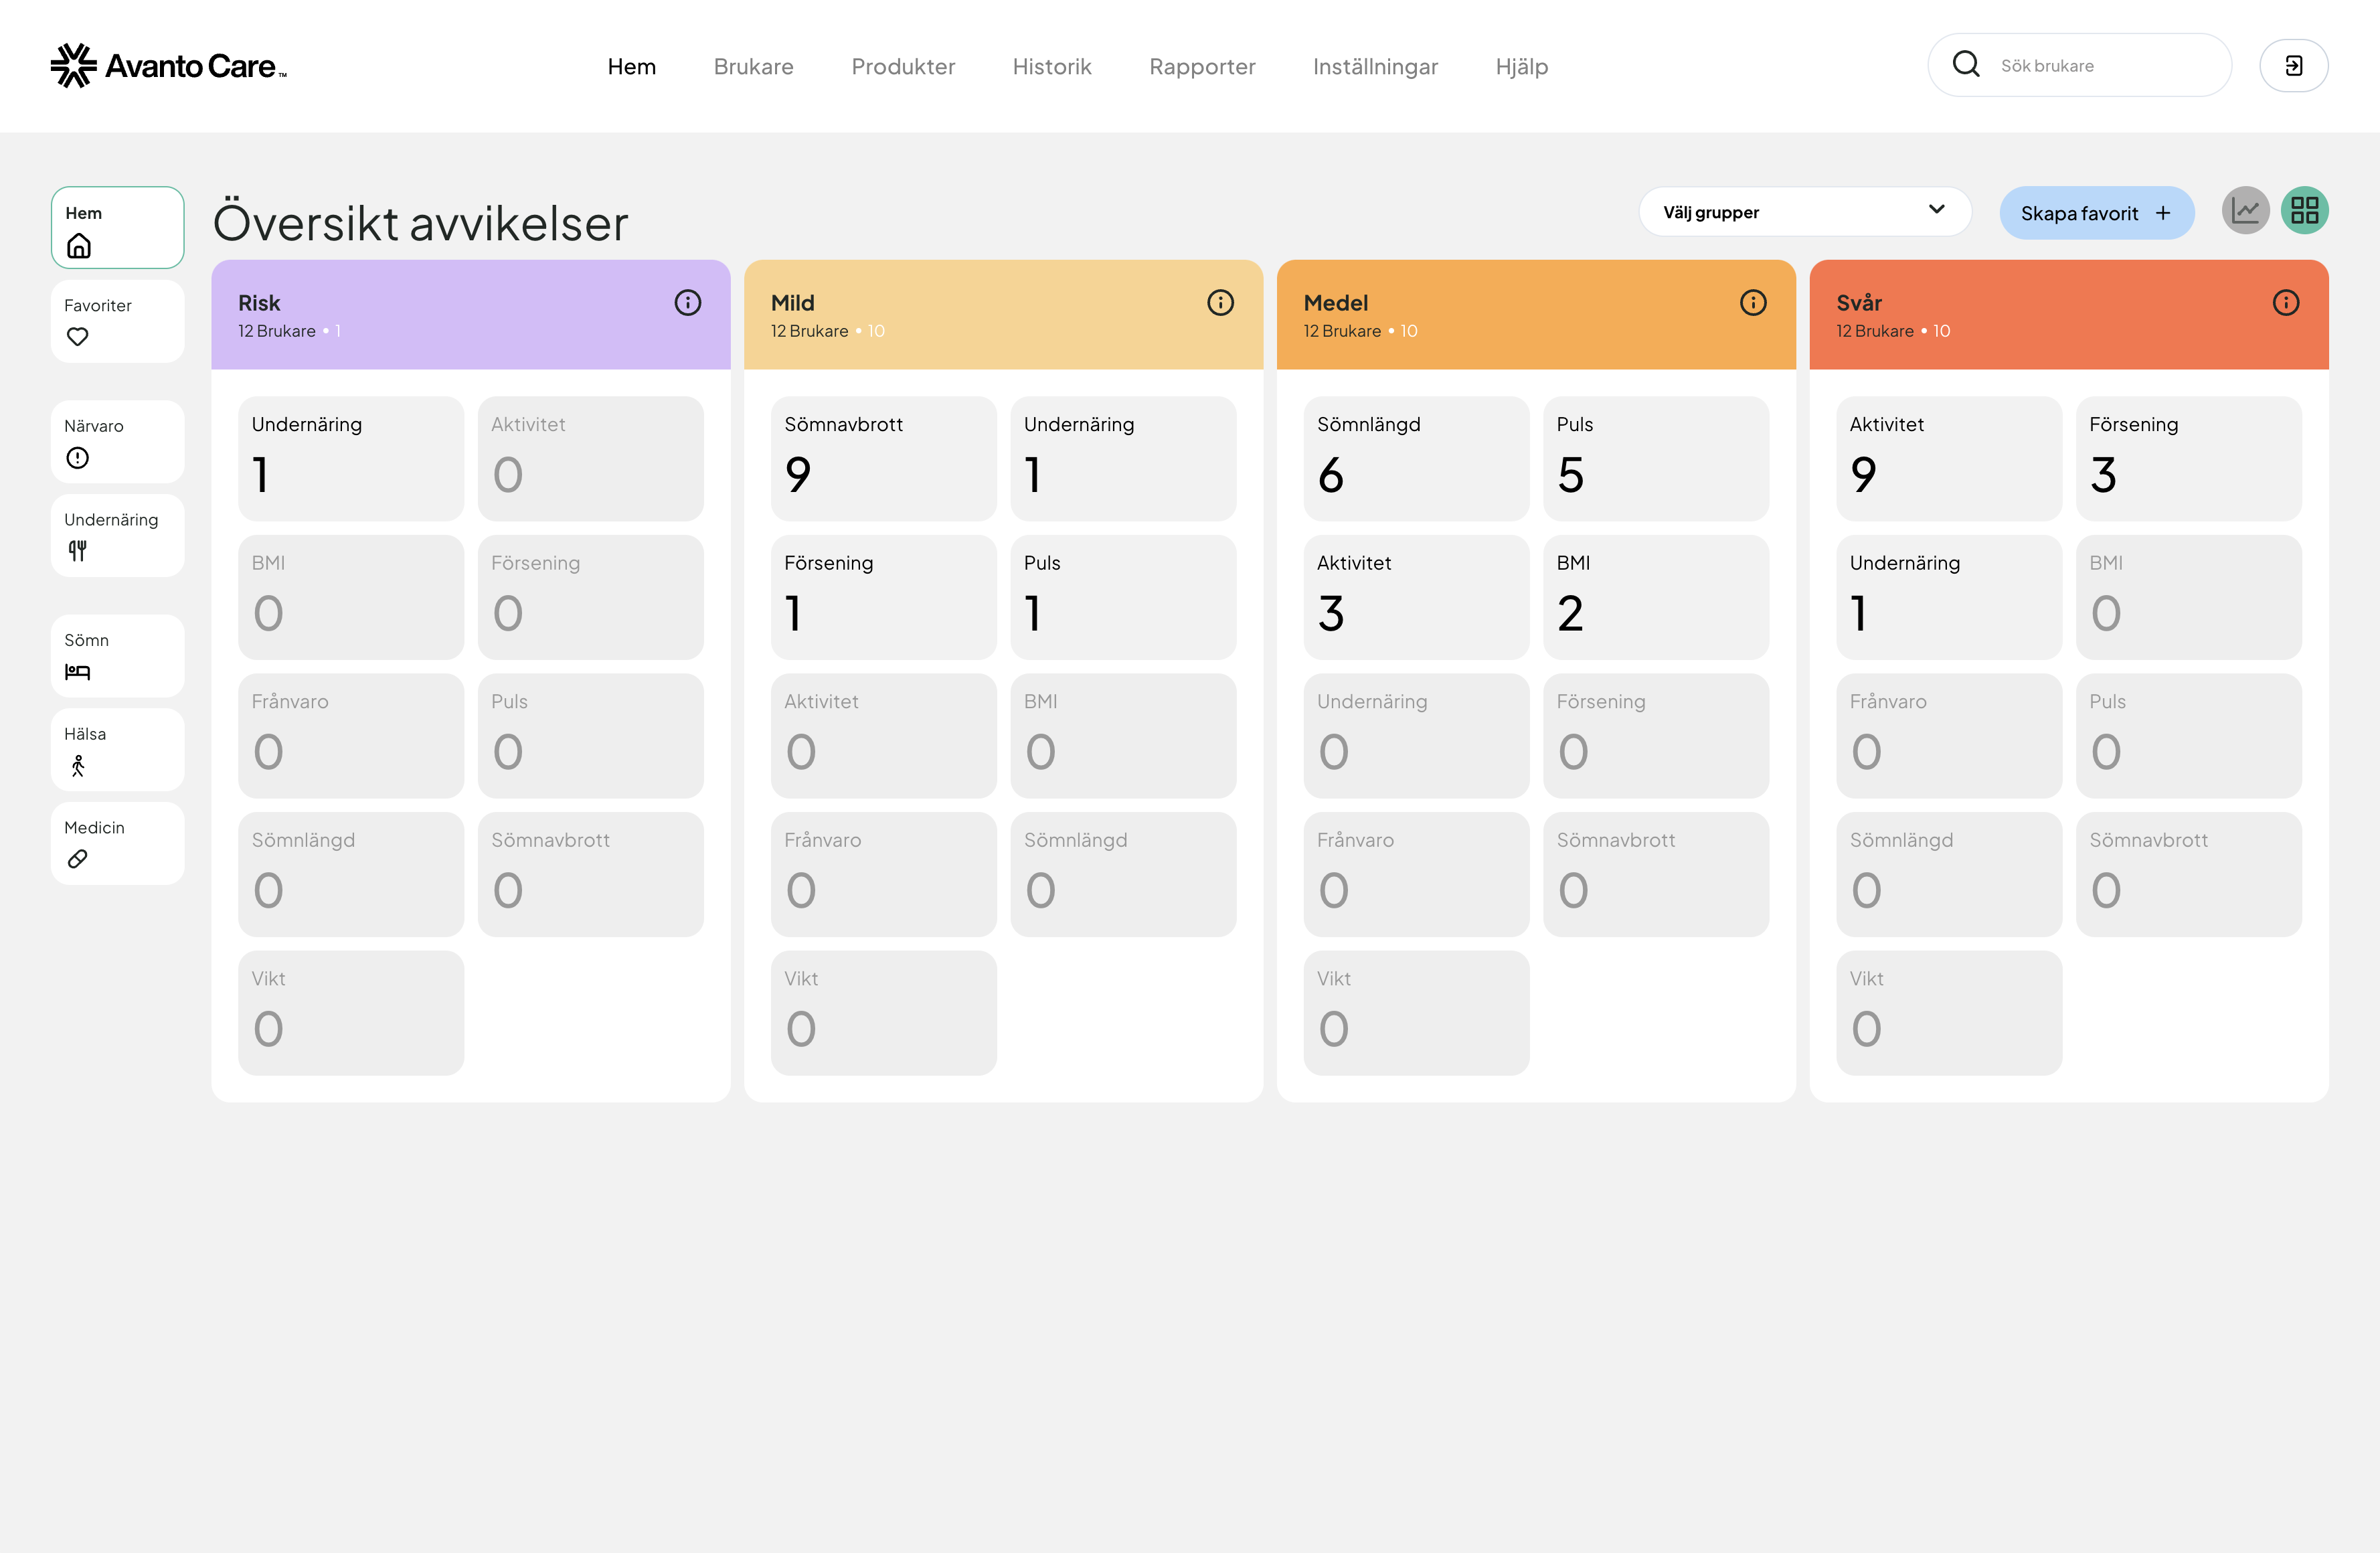Open Puls card showing 1 in Mild
This screenshot has height=1553, width=2380.
(1123, 597)
